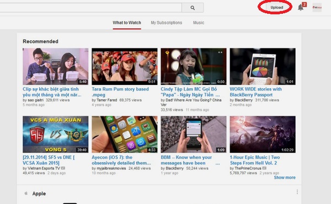The image size is (331, 204).
Task: Play the couple eating video thumbnail
Action: [56, 67]
